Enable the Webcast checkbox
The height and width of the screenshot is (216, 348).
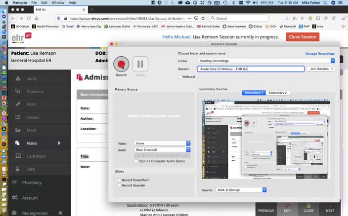[180, 76]
